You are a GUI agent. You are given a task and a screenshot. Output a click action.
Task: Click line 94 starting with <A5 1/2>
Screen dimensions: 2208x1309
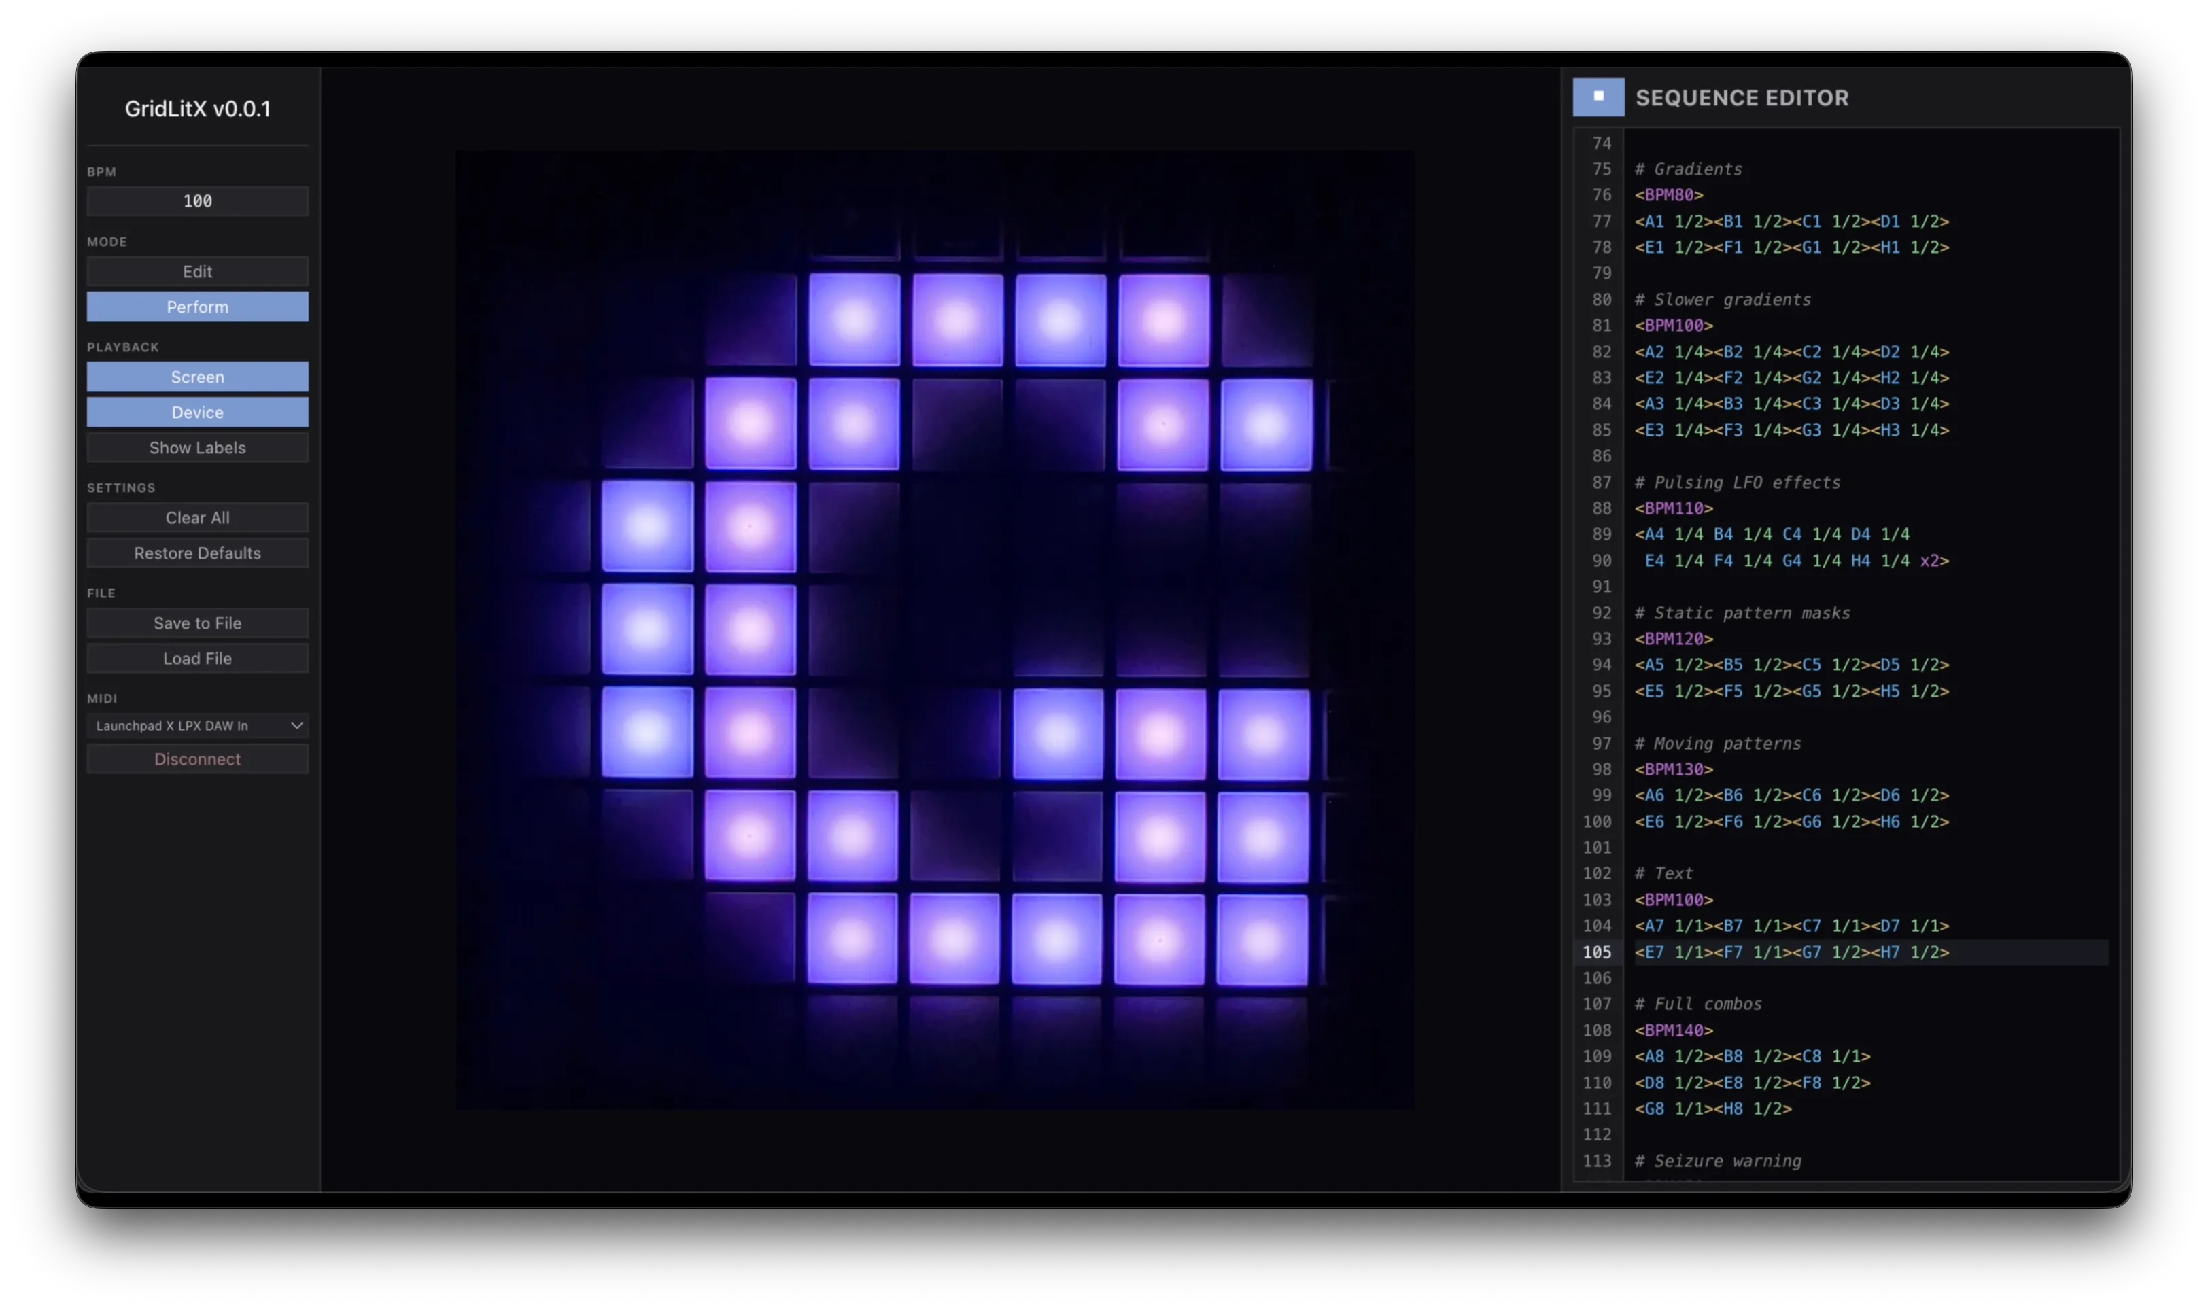click(1791, 664)
